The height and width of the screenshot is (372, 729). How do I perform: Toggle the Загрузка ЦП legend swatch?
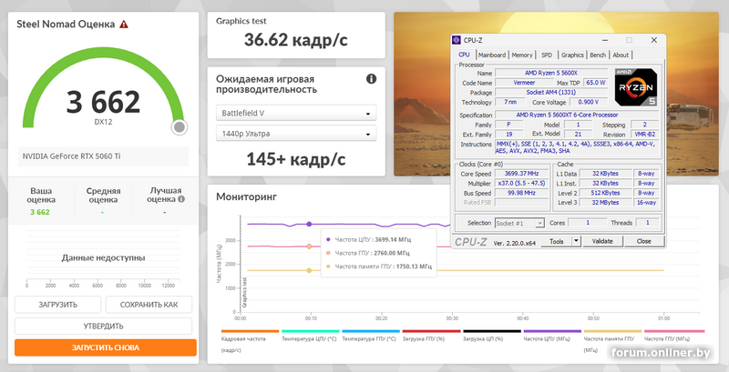(492, 331)
